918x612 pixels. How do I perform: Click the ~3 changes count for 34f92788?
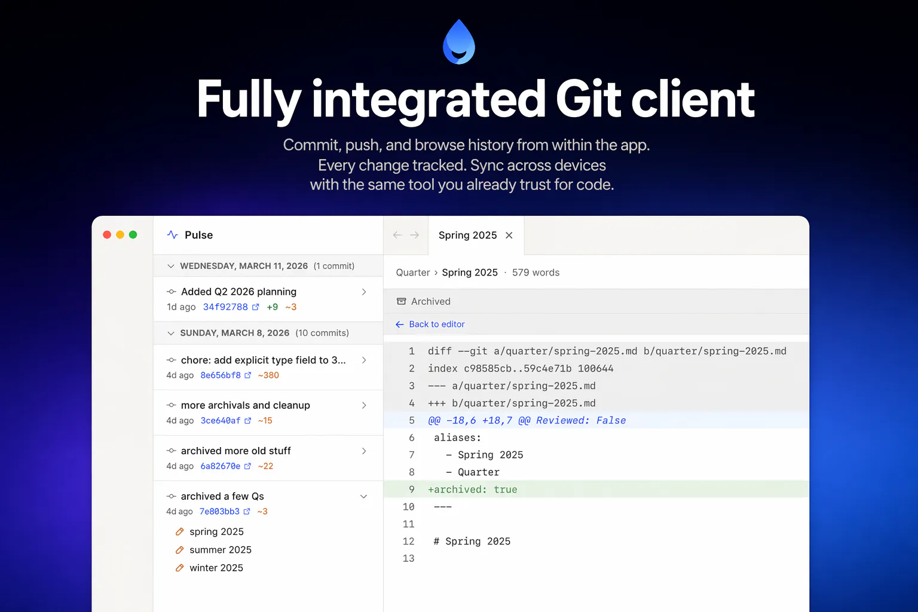click(x=291, y=307)
